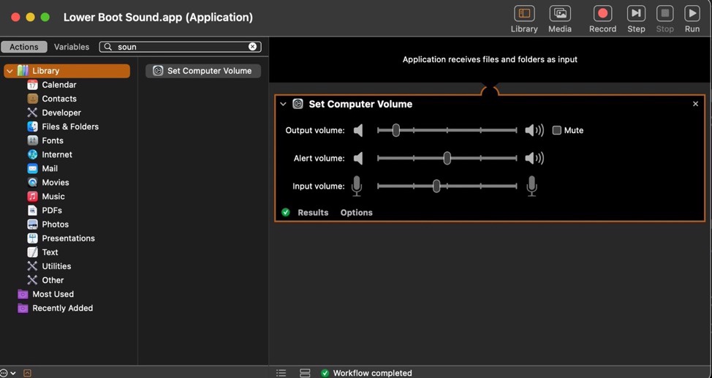Image resolution: width=712 pixels, height=378 pixels.
Task: Collapse the Set Computer Volume action
Action: click(284, 105)
